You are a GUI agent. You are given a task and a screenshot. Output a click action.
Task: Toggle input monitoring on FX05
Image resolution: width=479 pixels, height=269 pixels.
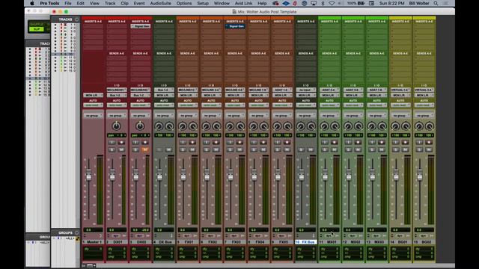pyautogui.click(x=278, y=143)
